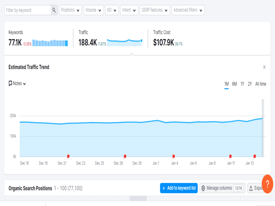The image size is (275, 206).
Task: Click the Estimated Traffic Trend heading
Action: click(x=29, y=67)
